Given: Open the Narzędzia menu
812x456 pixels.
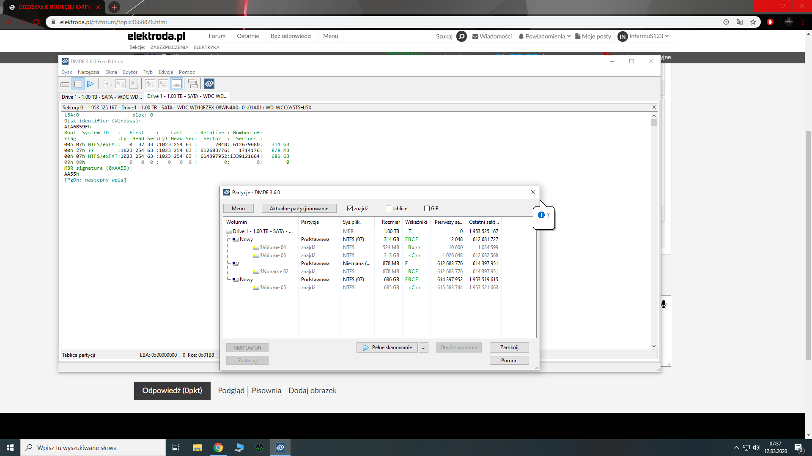Looking at the screenshot, I should tap(88, 72).
